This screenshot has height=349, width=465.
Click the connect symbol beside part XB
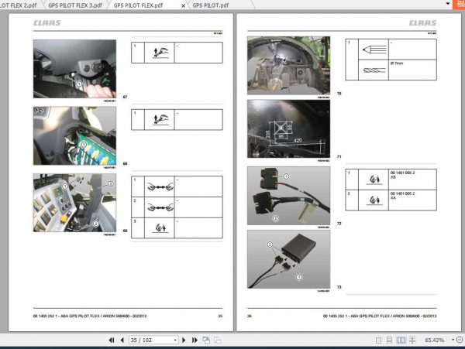pyautogui.click(x=374, y=180)
